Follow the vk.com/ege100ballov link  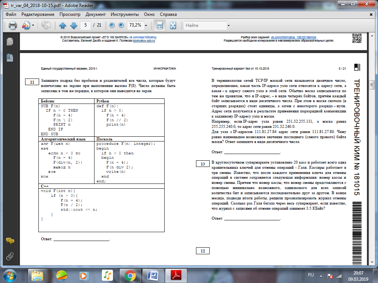click(x=143, y=37)
